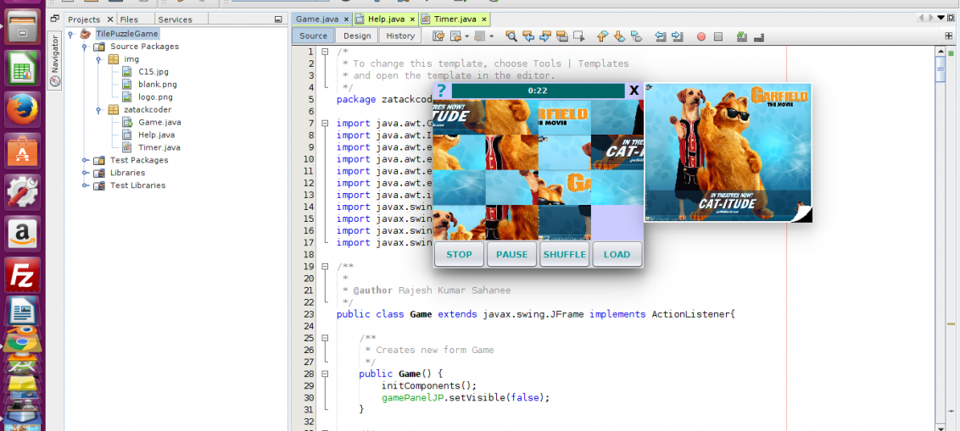Click Shift Line Right icon
Screen dimensions: 960x431
pos(677,36)
